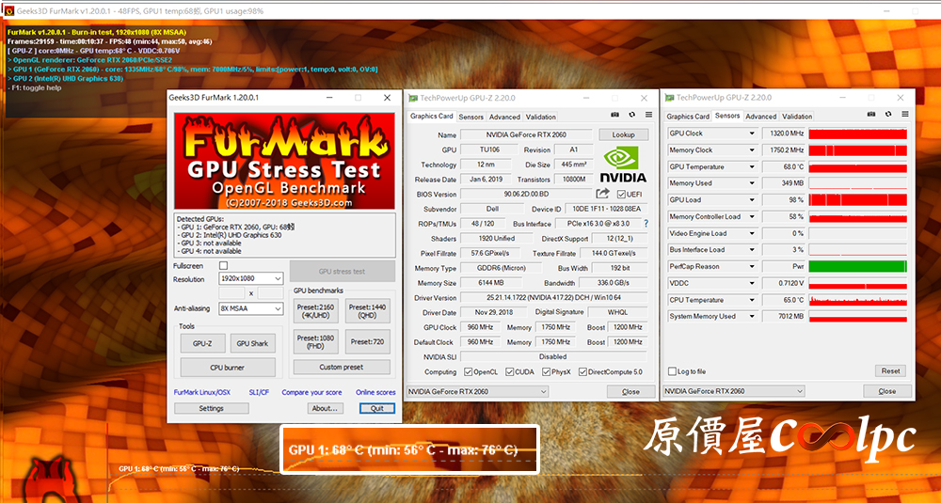Image resolution: width=941 pixels, height=503 pixels.
Task: Launch Preset:720 benchmark
Action: tap(367, 341)
